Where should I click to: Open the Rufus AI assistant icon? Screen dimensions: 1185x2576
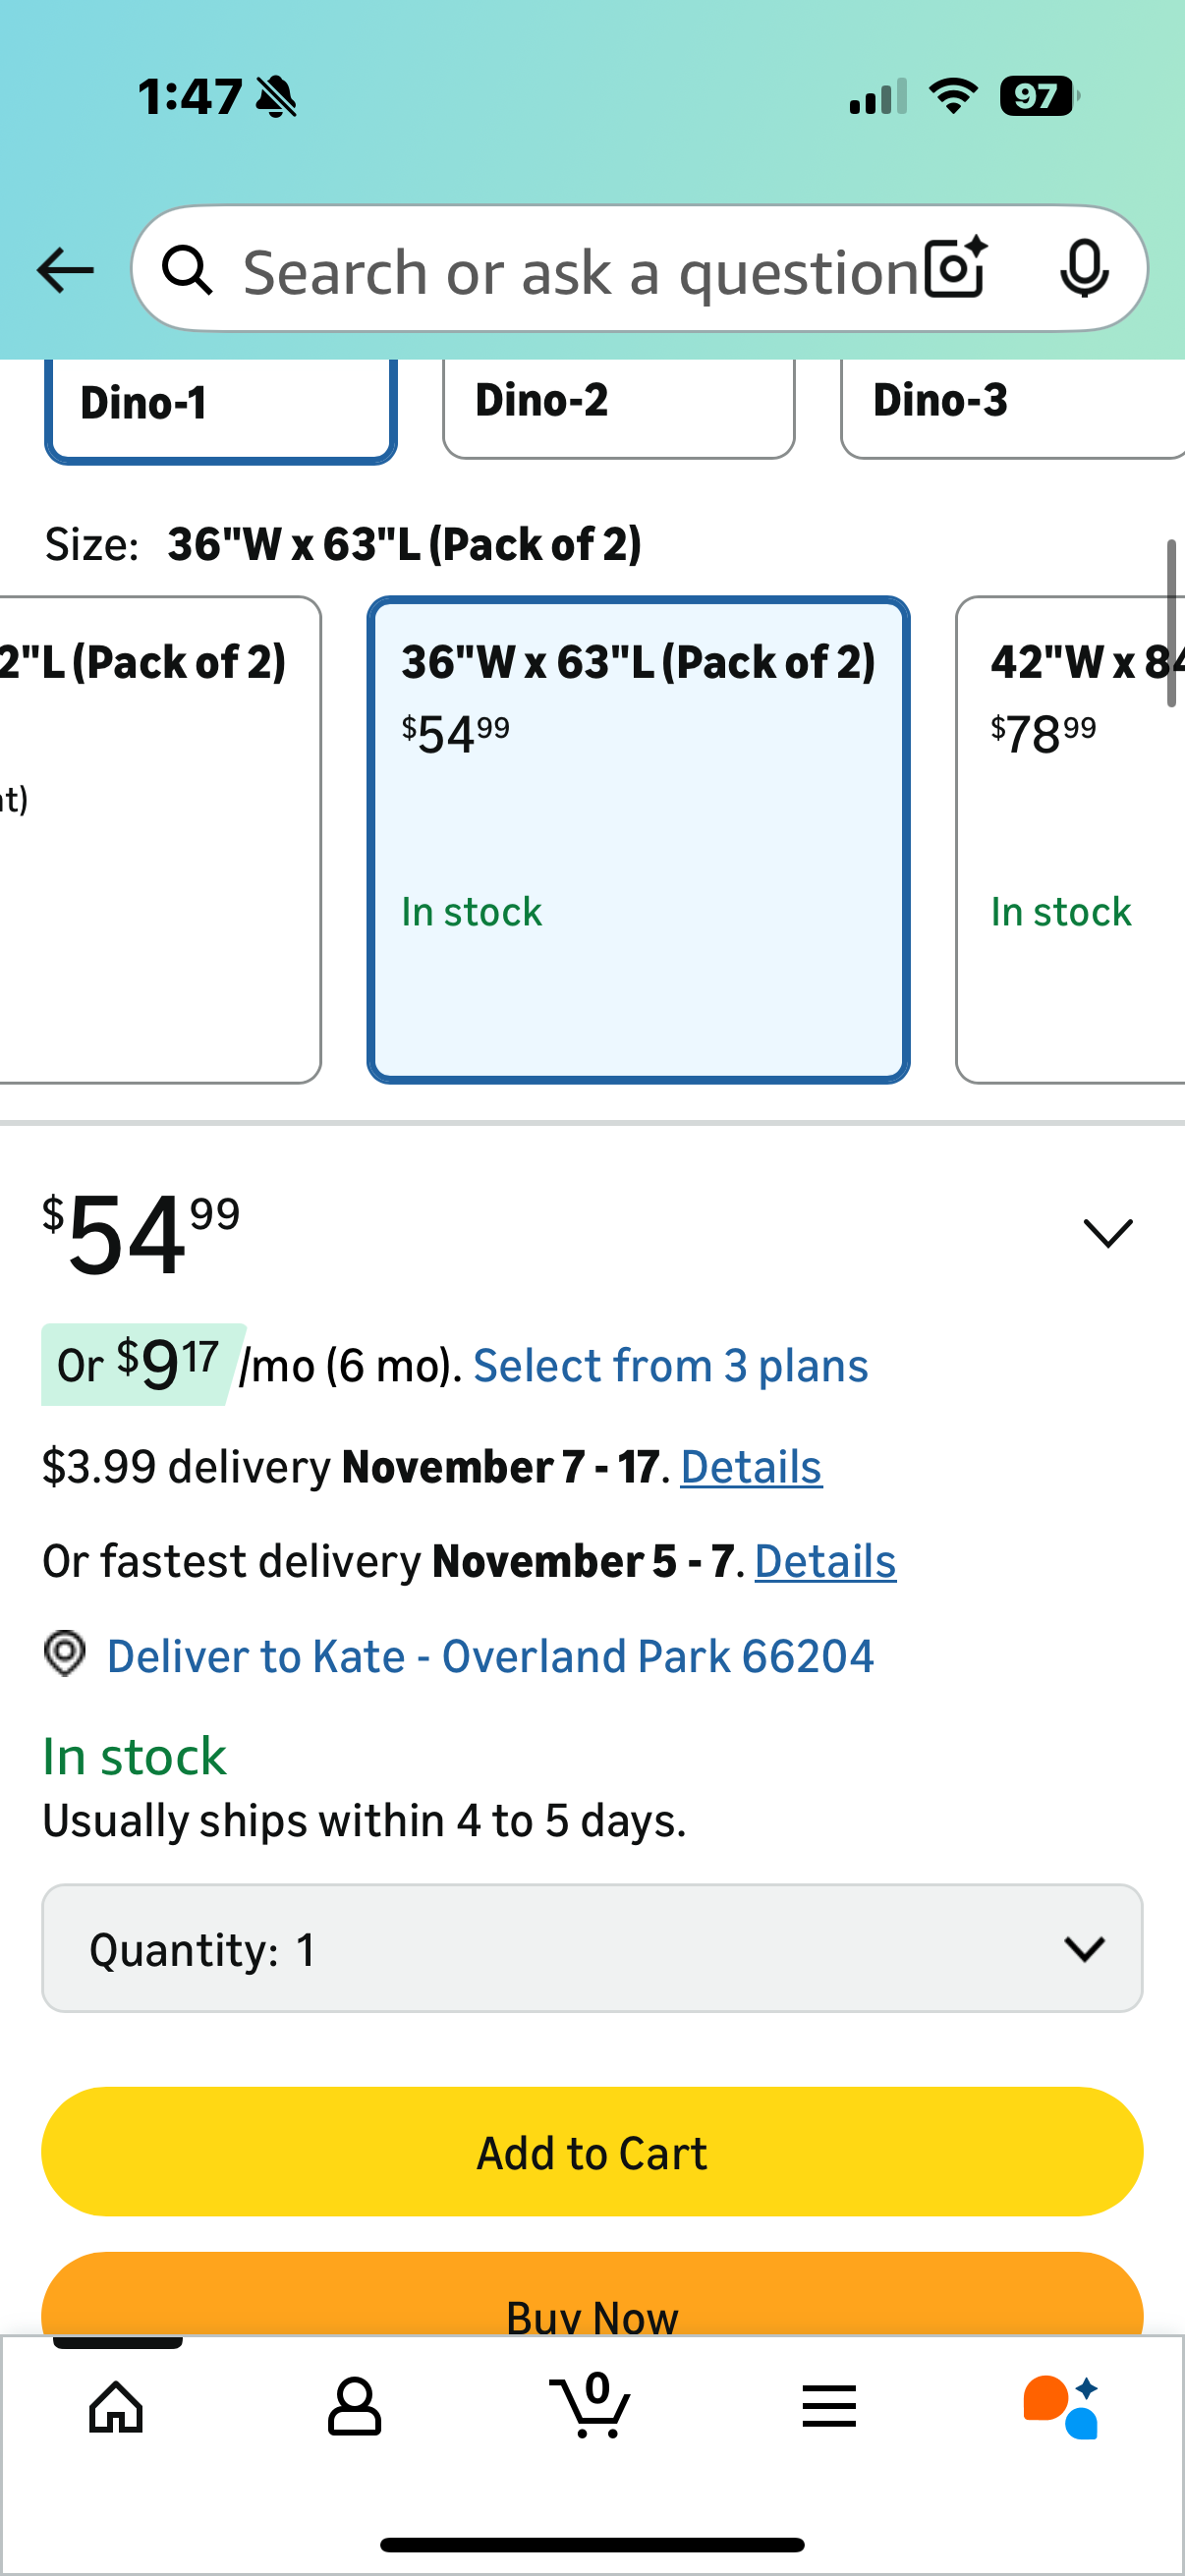pos(1062,2406)
